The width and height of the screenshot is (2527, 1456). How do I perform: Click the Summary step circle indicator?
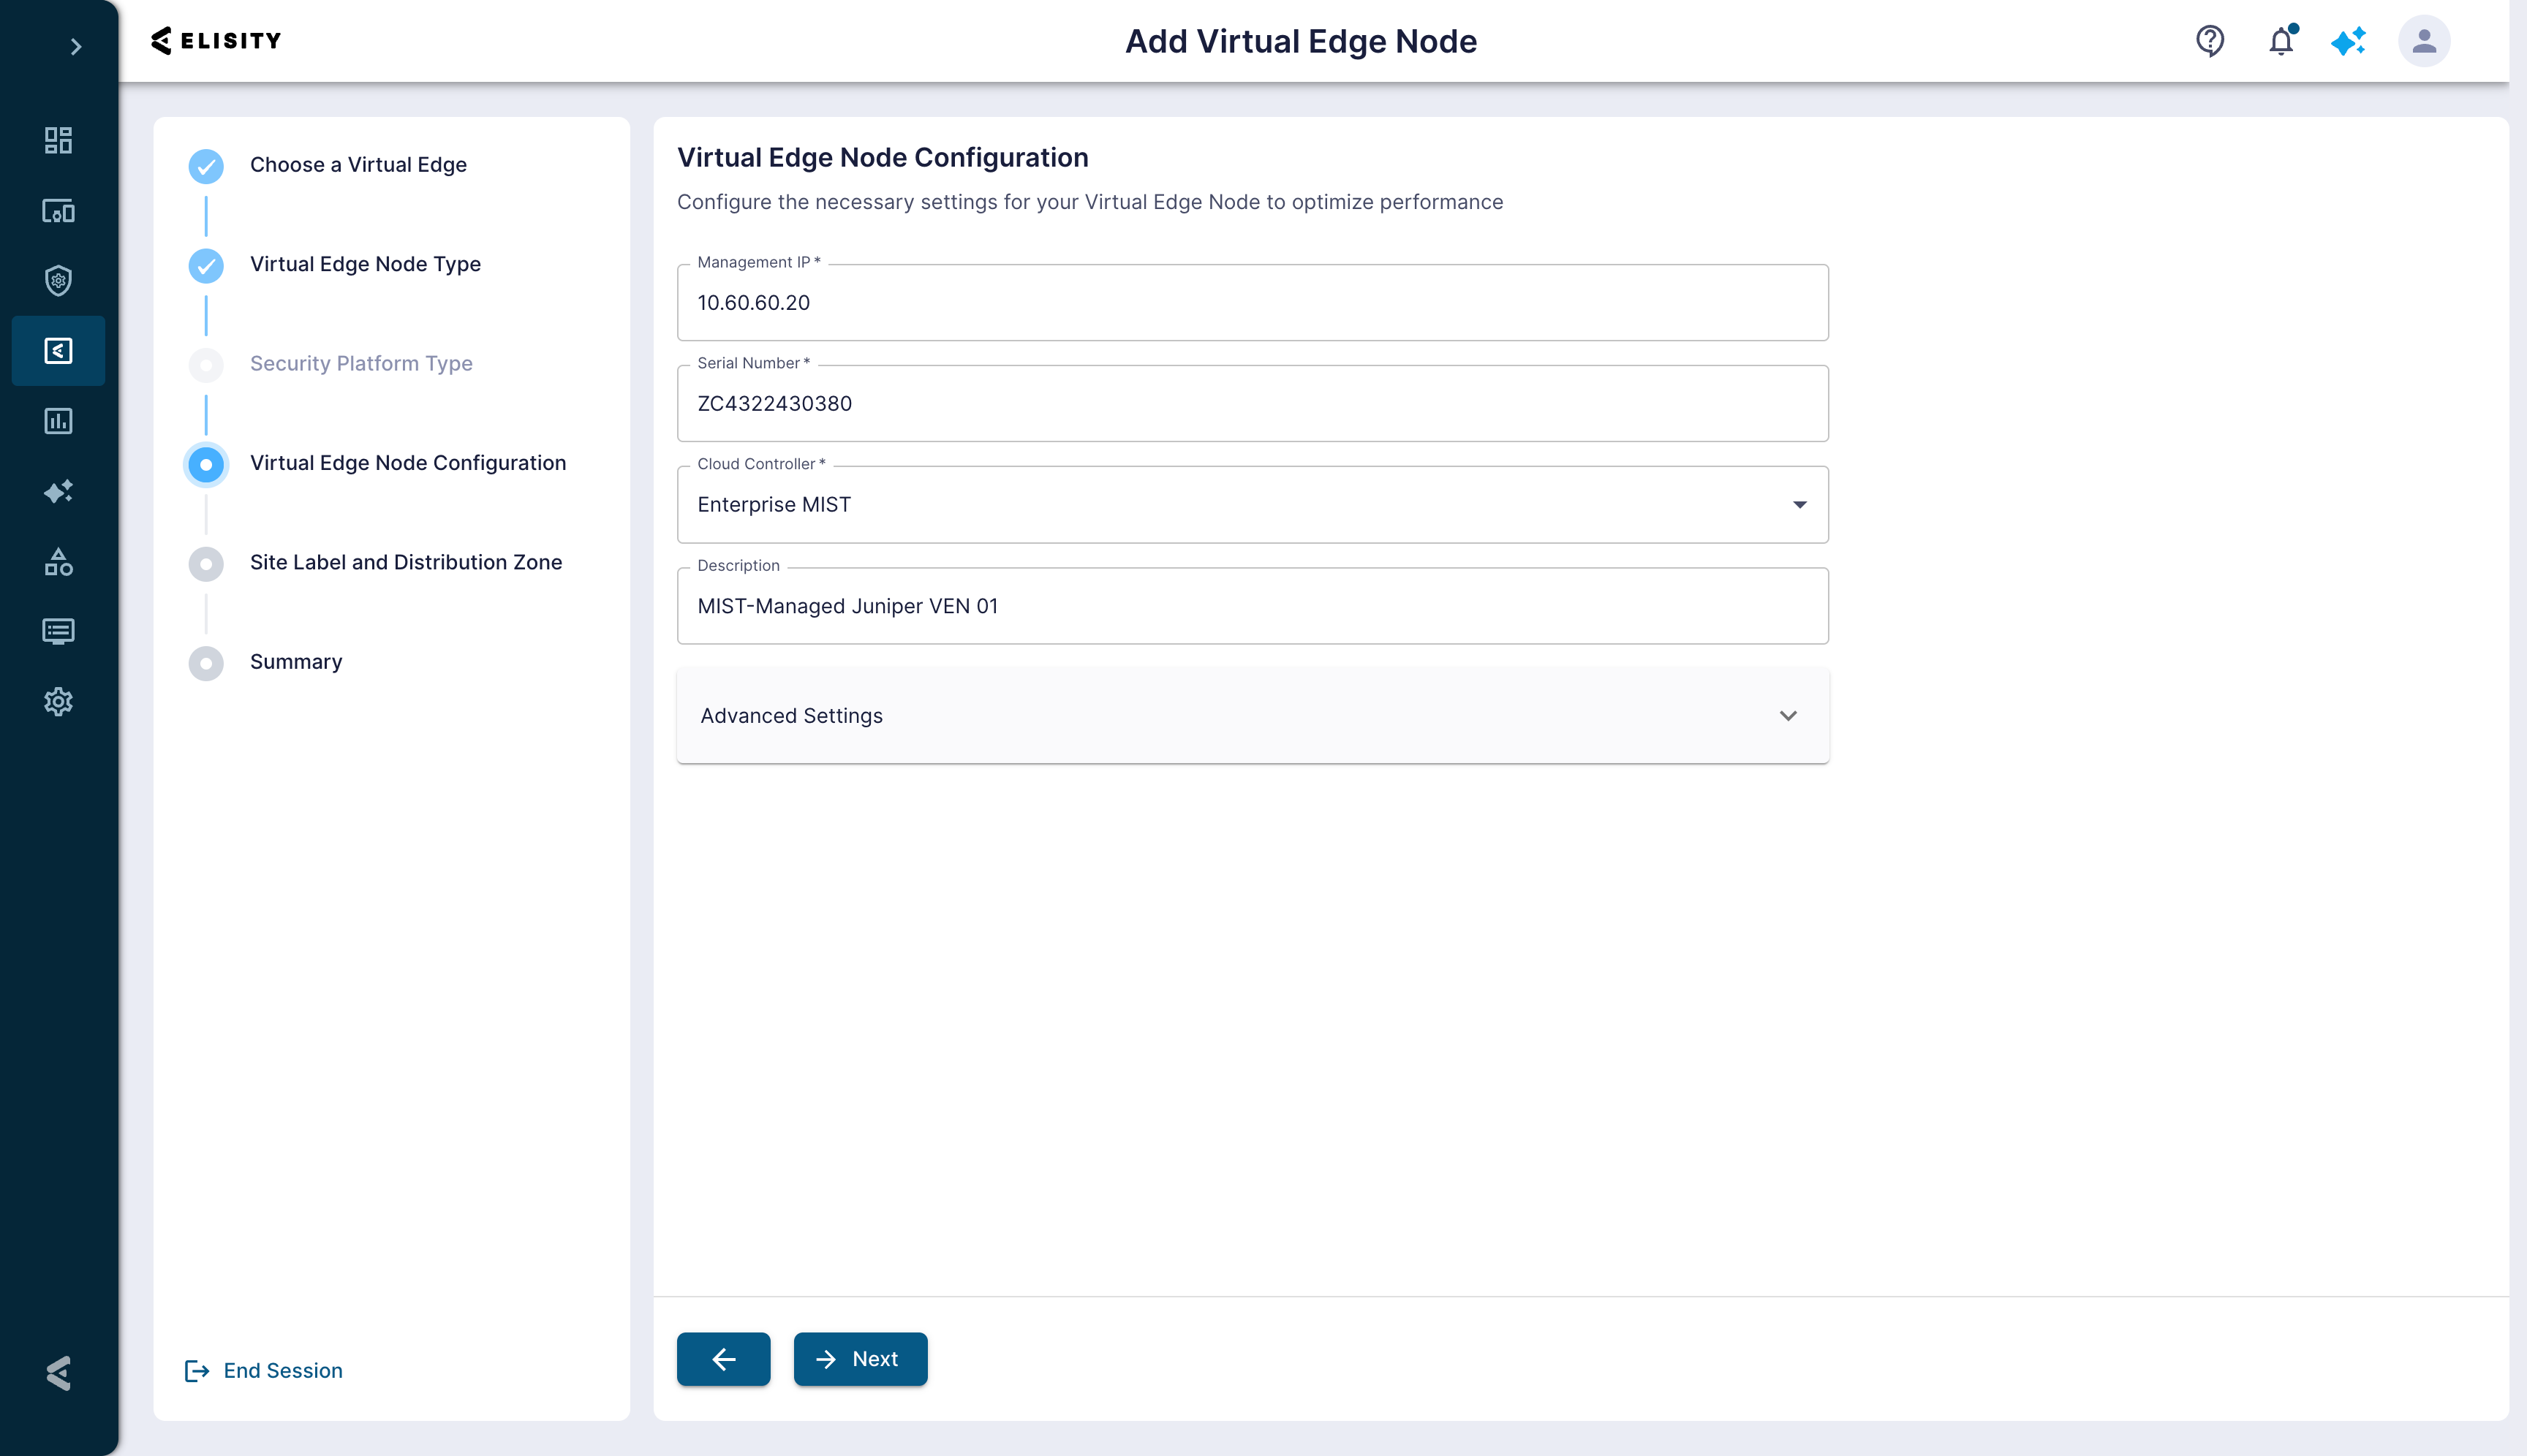(206, 663)
